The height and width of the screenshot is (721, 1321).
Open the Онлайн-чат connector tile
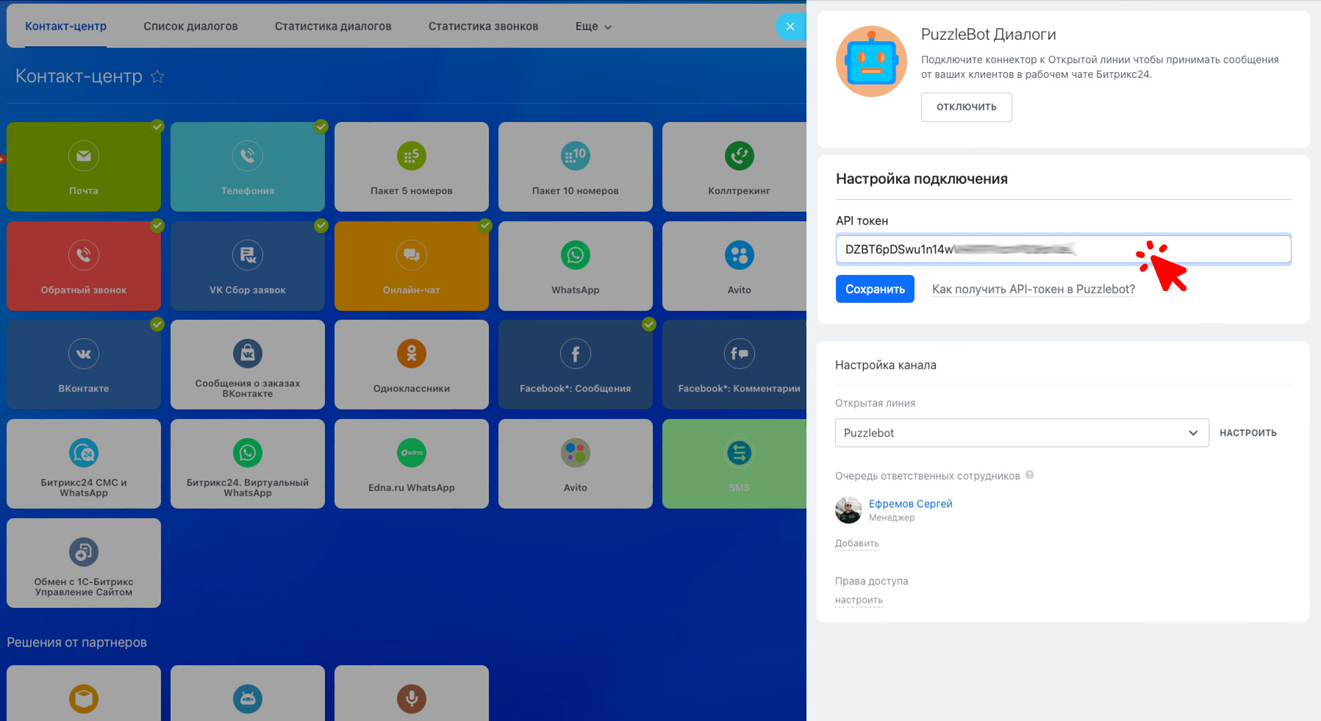coord(412,266)
